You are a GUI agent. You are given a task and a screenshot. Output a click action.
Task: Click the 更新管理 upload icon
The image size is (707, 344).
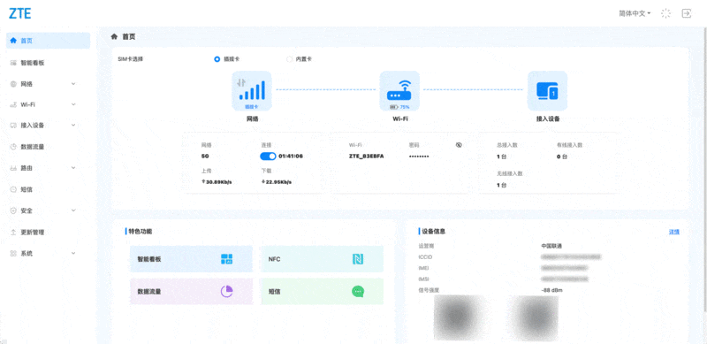pyautogui.click(x=13, y=232)
